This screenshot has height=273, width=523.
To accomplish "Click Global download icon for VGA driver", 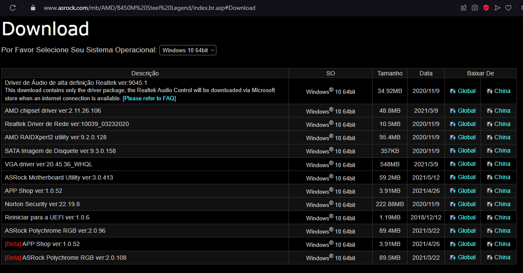I will pyautogui.click(x=453, y=164).
